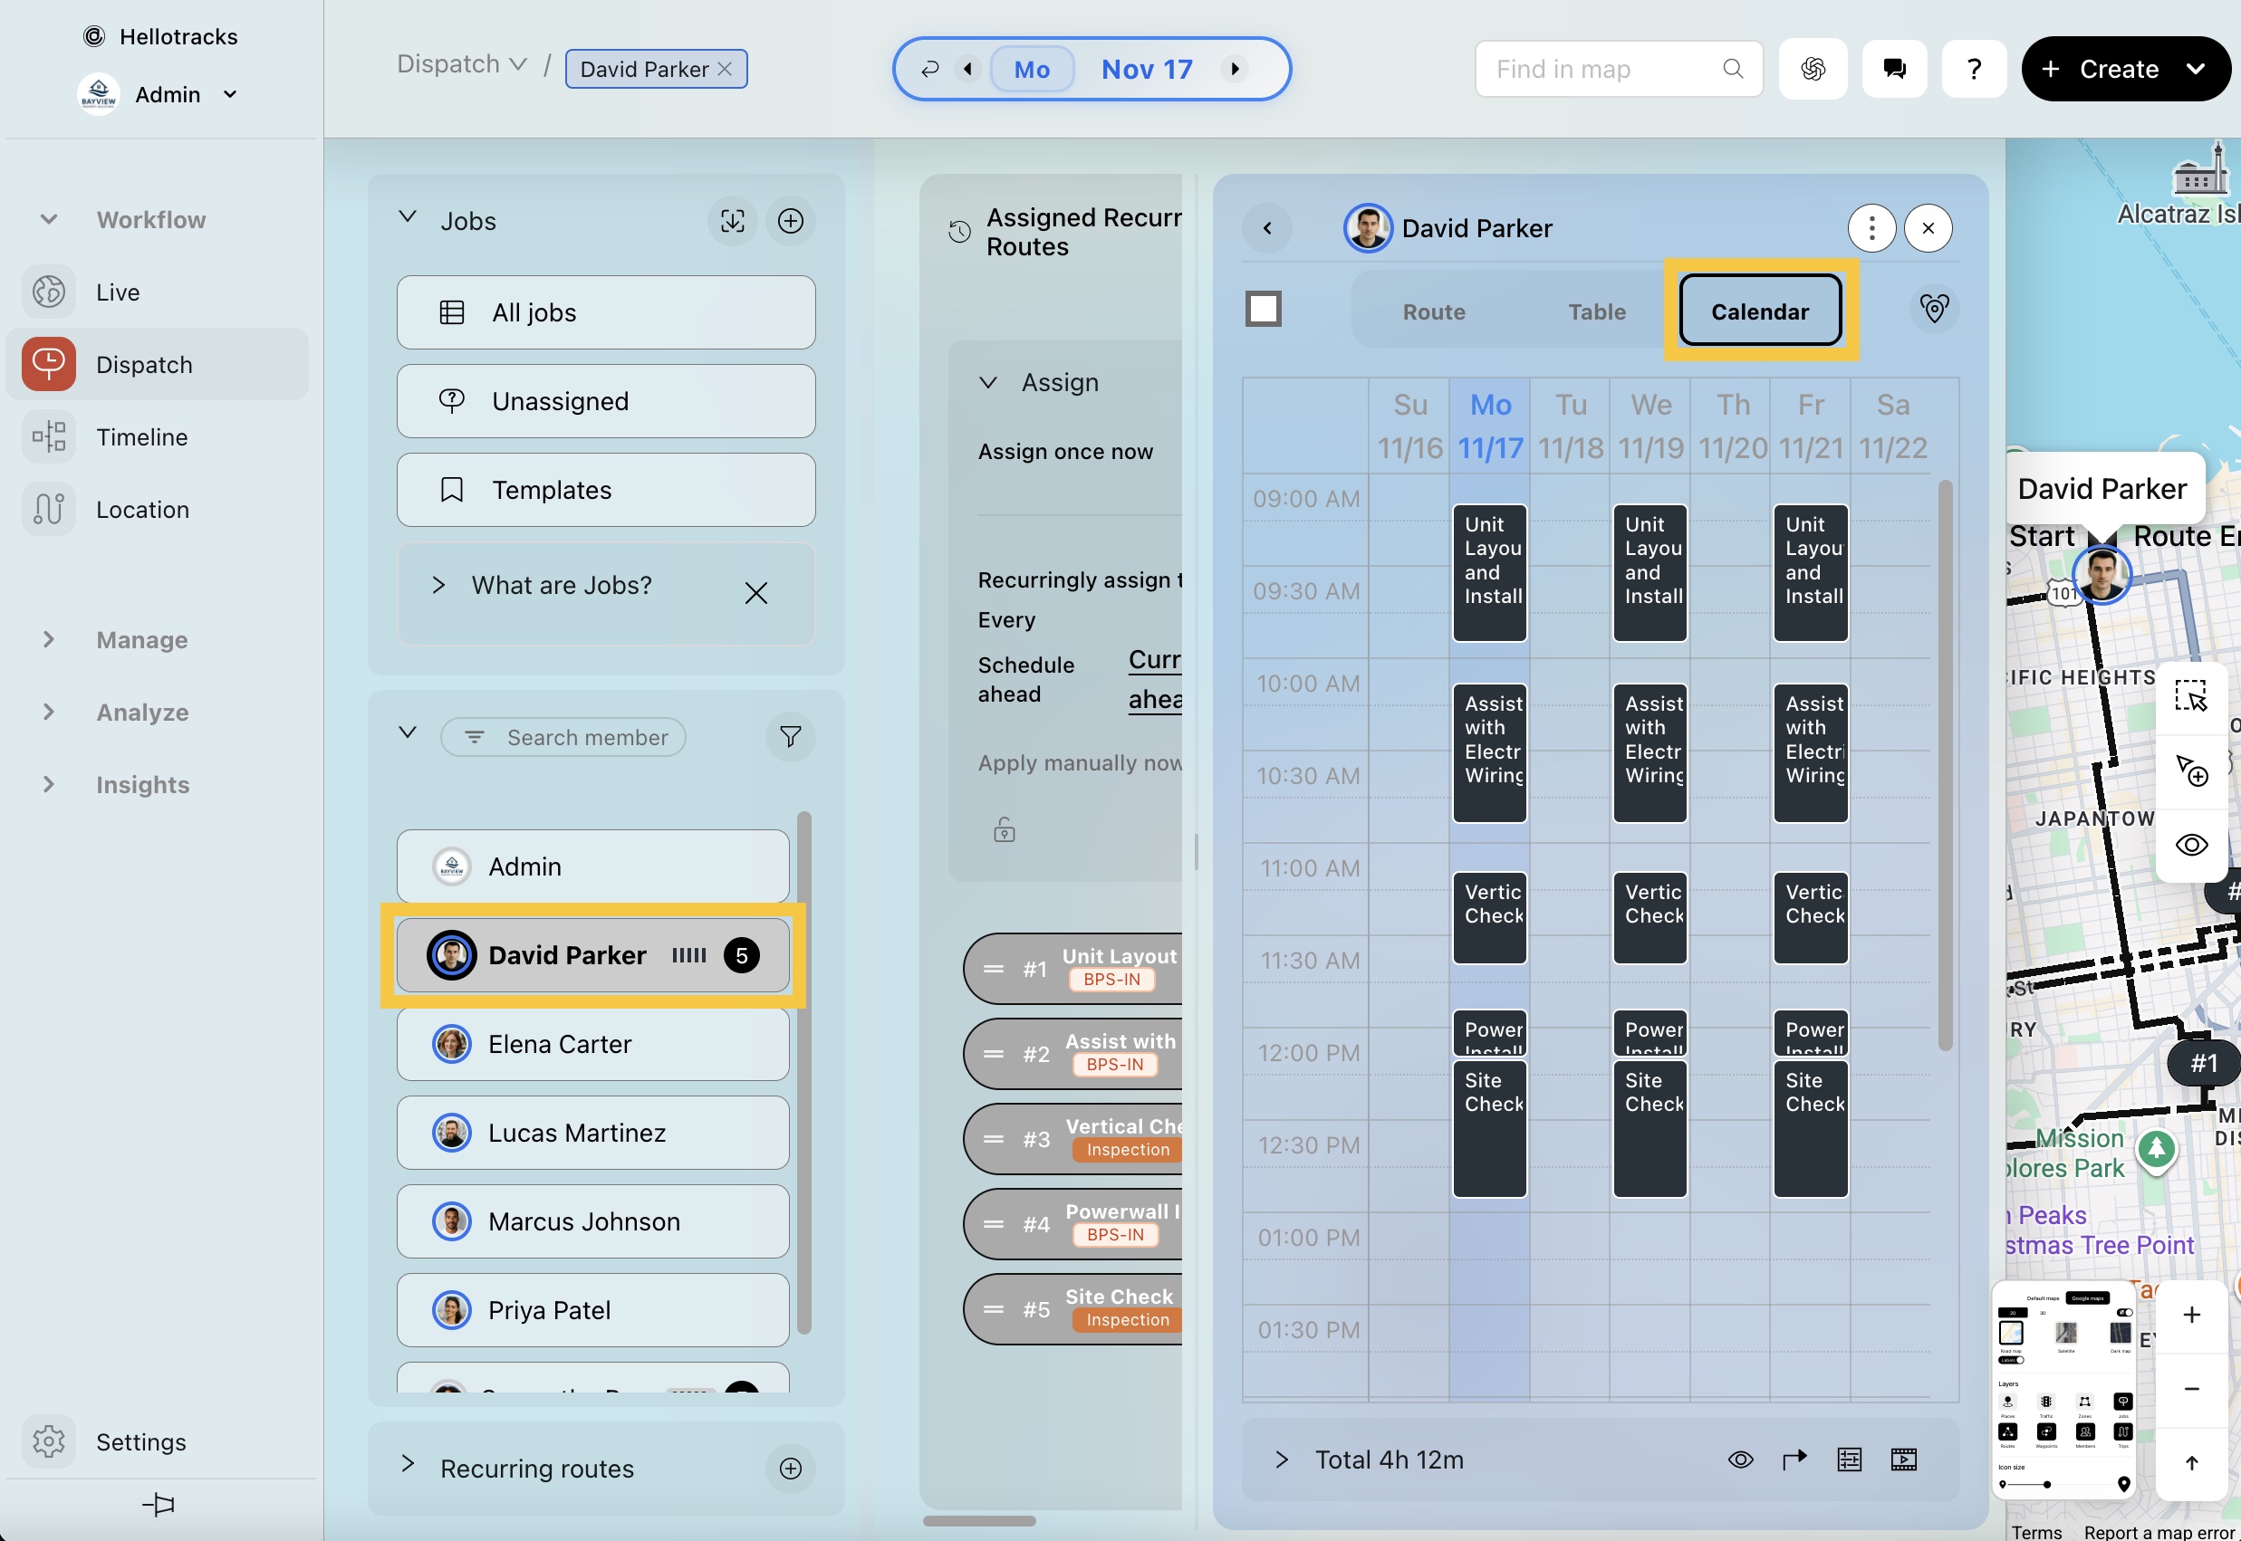Add a new job with plus icon
This screenshot has height=1541, width=2241.
coord(790,221)
